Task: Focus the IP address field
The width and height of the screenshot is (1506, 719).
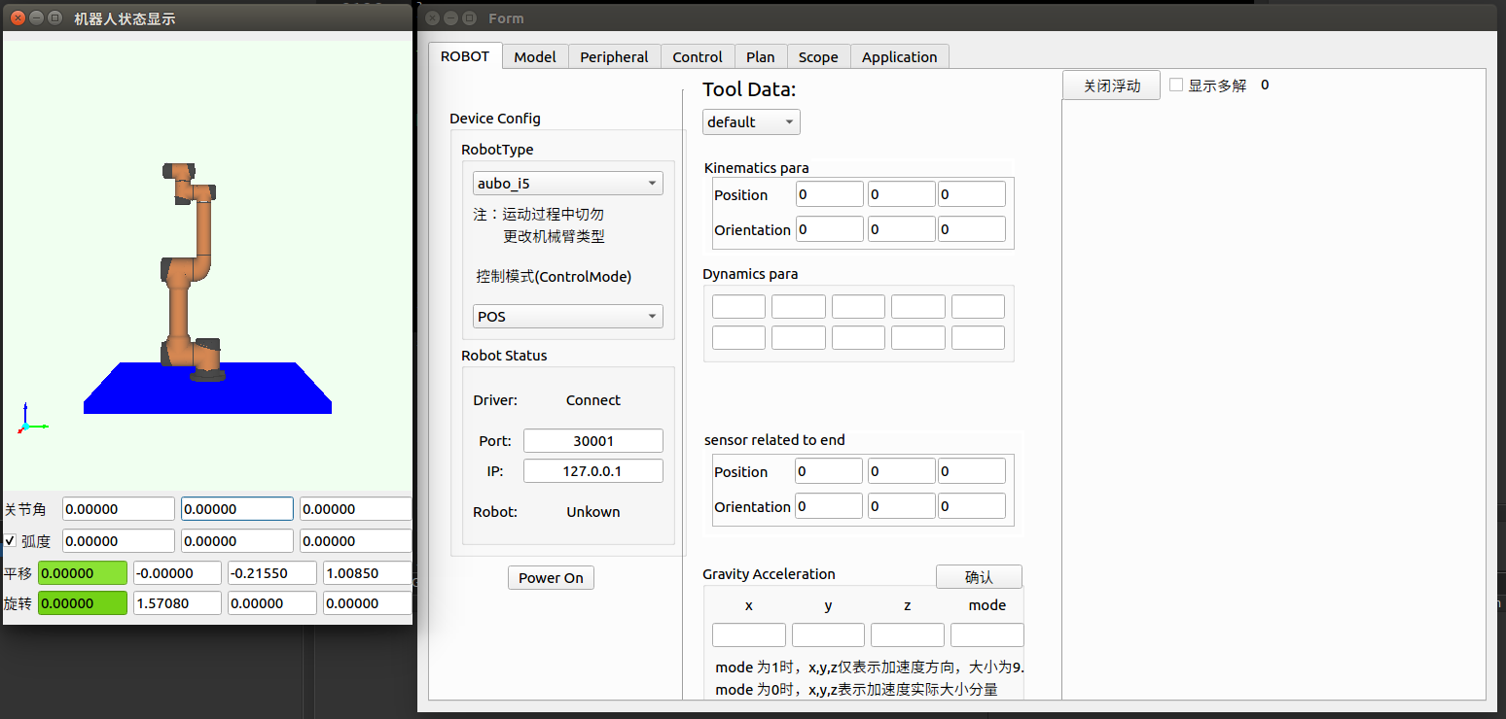Action: [x=593, y=471]
